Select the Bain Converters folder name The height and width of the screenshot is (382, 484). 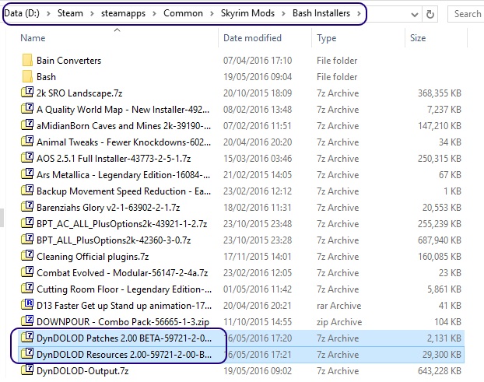68,61
